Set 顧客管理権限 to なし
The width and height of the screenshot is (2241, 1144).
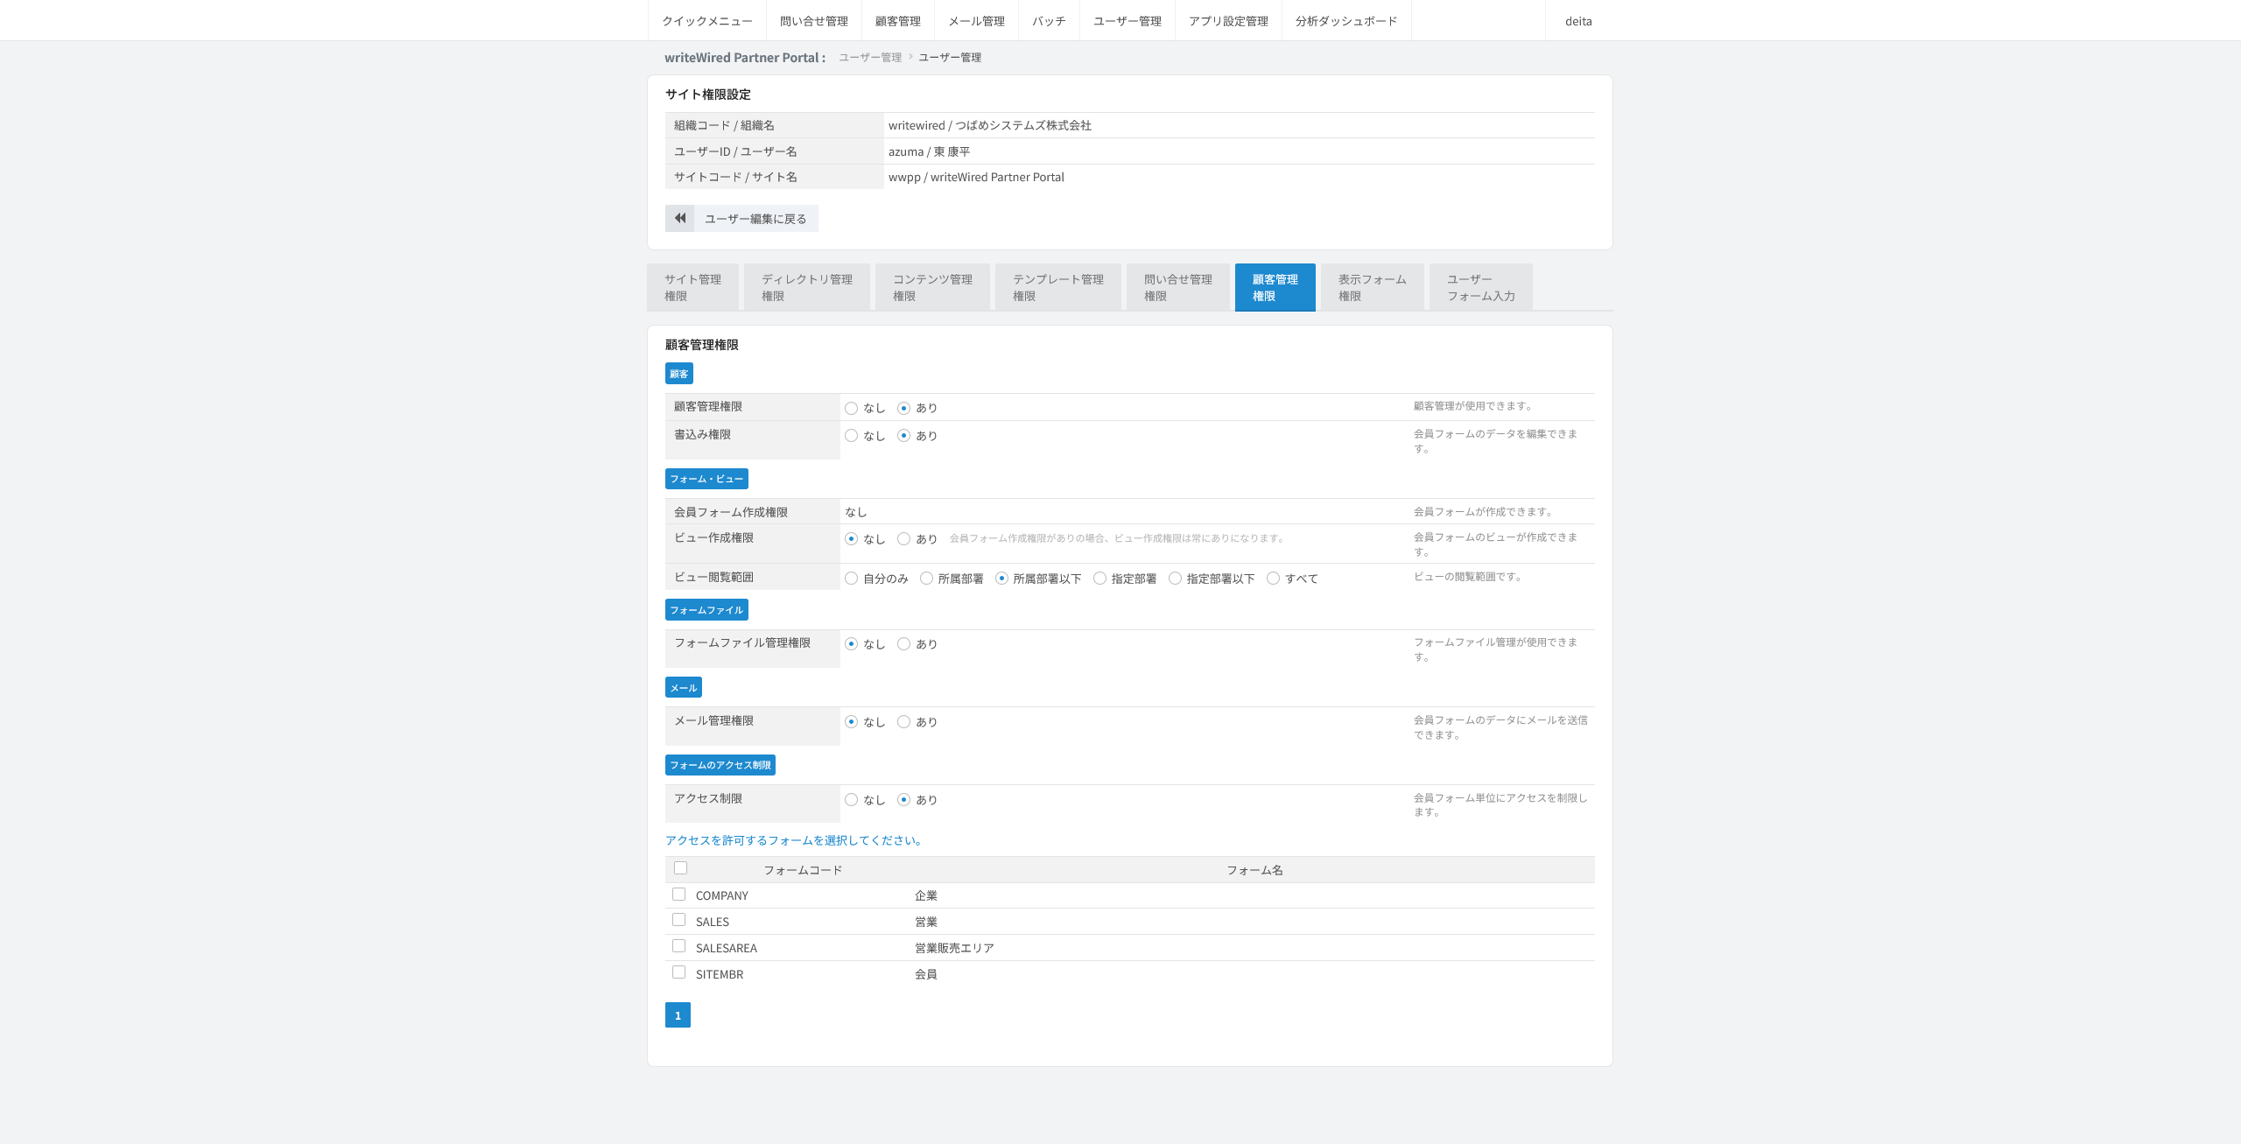[851, 408]
